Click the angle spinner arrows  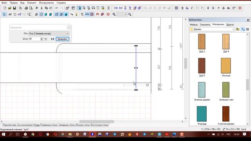pyautogui.click(x=42, y=39)
